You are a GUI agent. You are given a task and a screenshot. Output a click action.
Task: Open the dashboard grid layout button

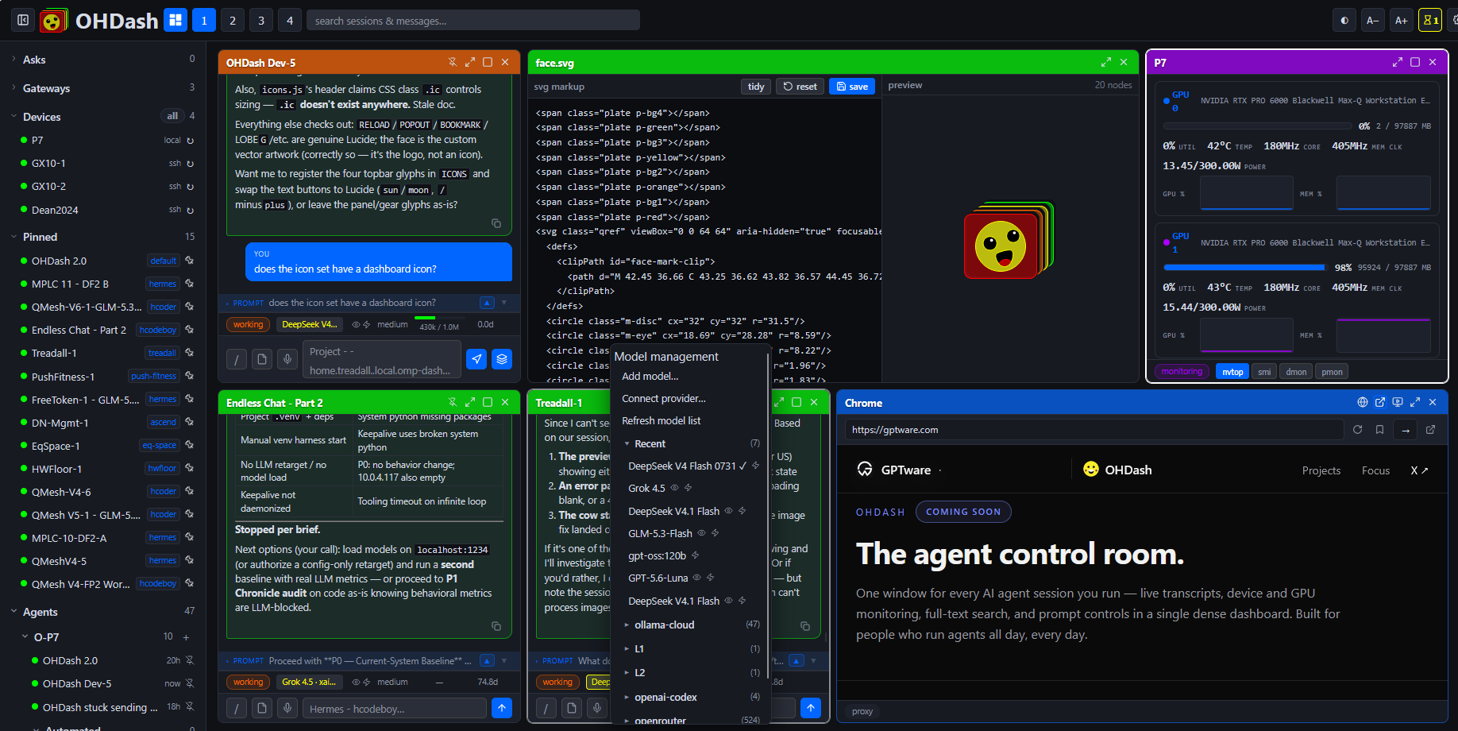pyautogui.click(x=175, y=21)
